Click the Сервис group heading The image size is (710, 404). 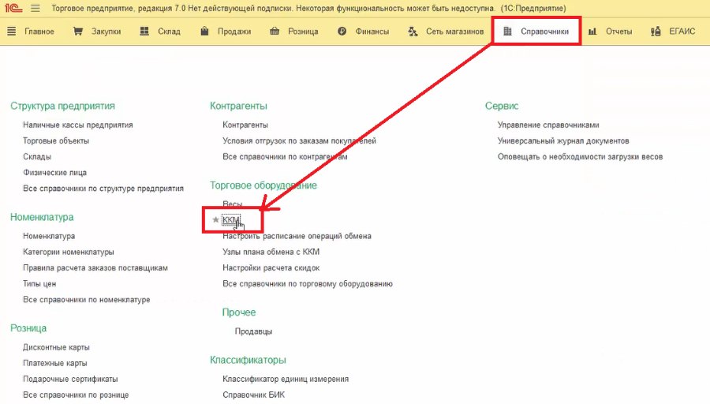click(x=501, y=106)
